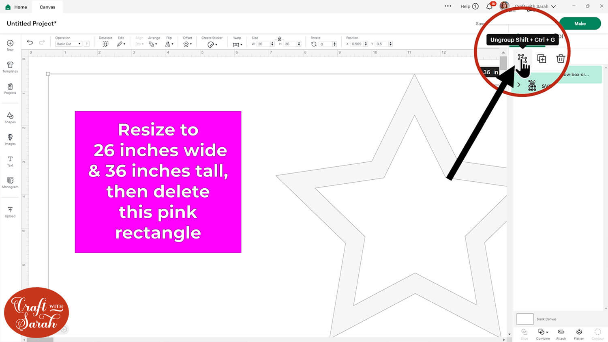Click the three-dot more options icon
Screen dimensions: 608x342
[x=448, y=6]
